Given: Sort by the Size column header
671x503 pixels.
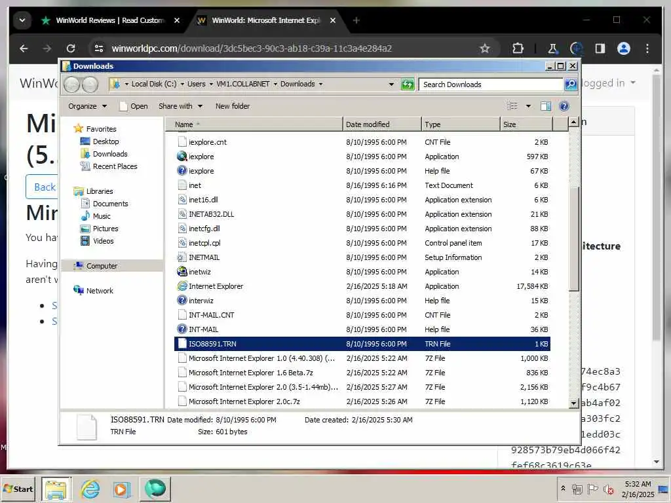Looking at the screenshot, I should point(526,124).
